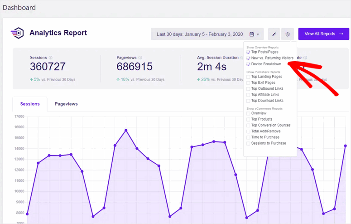Viewport: 351px width, 224px height.
Task: Switch to the Sessions tab
Action: click(30, 104)
